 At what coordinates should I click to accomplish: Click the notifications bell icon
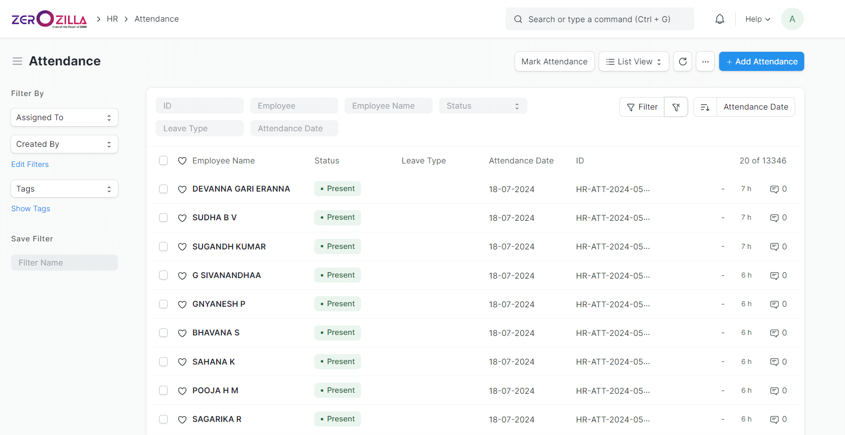point(720,19)
